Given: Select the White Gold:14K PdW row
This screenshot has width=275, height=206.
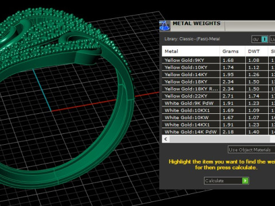Looking at the screenshot, I should tap(218, 132).
